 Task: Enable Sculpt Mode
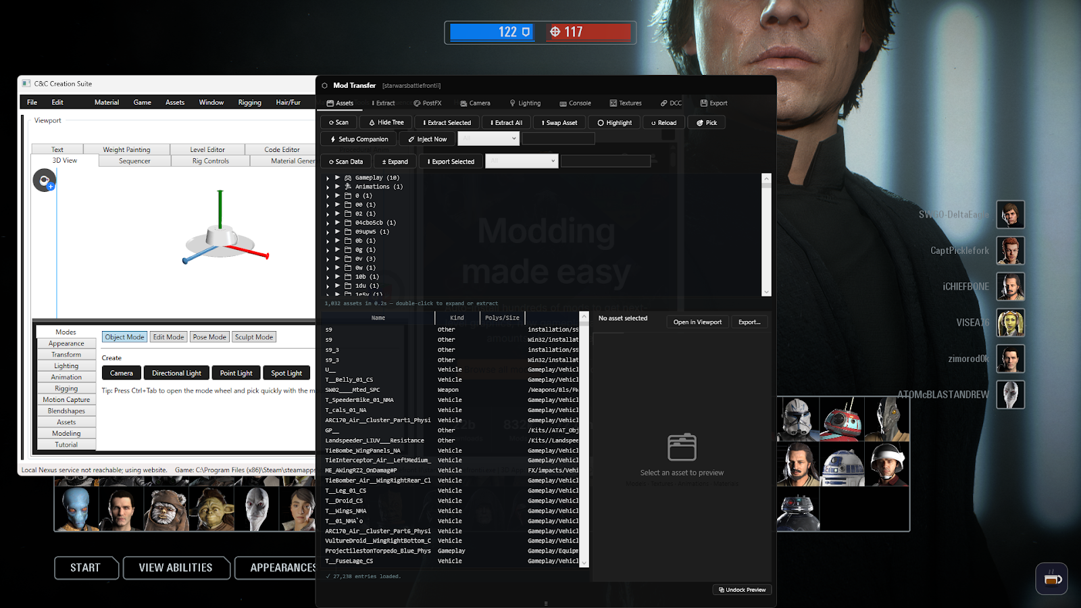253,336
